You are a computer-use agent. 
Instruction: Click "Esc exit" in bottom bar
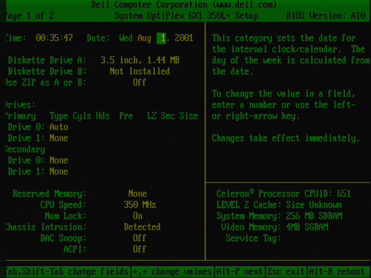click(286, 272)
